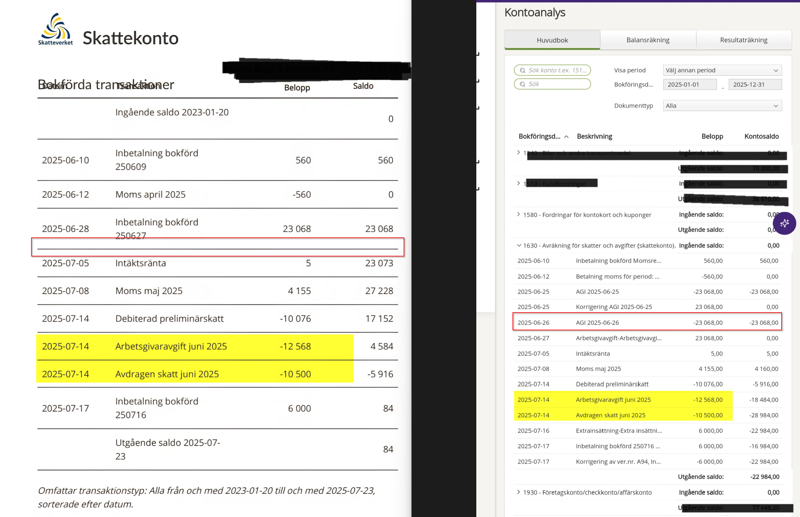
Task: Switch to the Balansräkning tab
Action: 648,40
